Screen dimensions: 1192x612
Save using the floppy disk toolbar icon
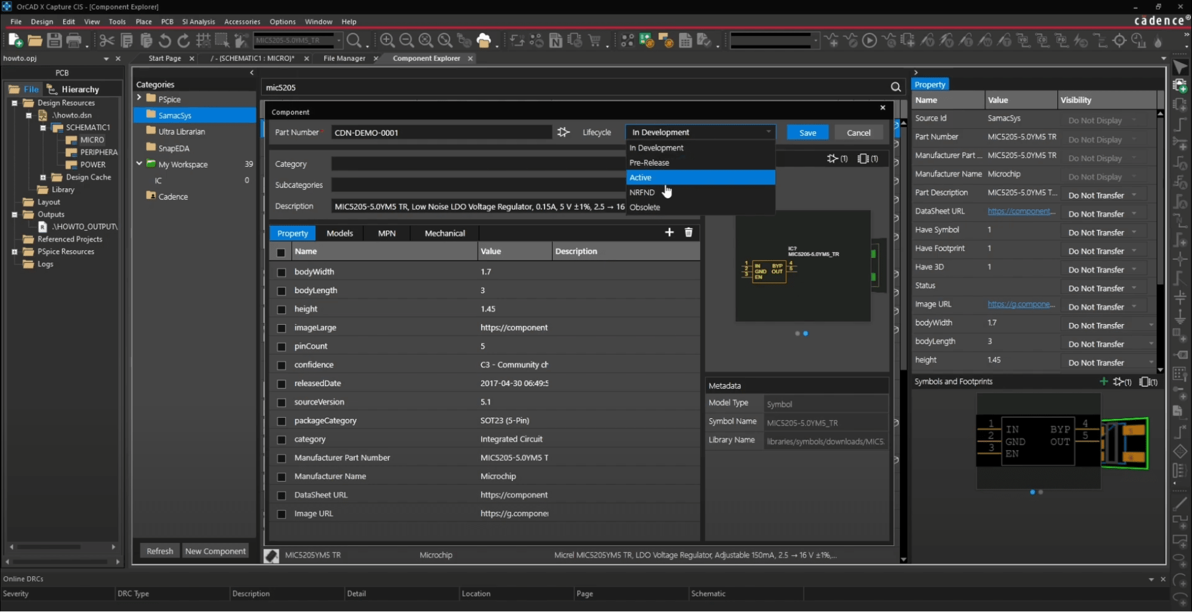click(x=54, y=41)
